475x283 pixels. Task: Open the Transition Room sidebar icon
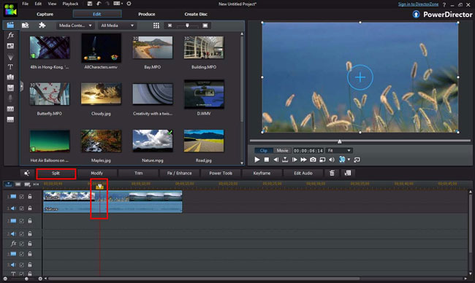pos(10,77)
